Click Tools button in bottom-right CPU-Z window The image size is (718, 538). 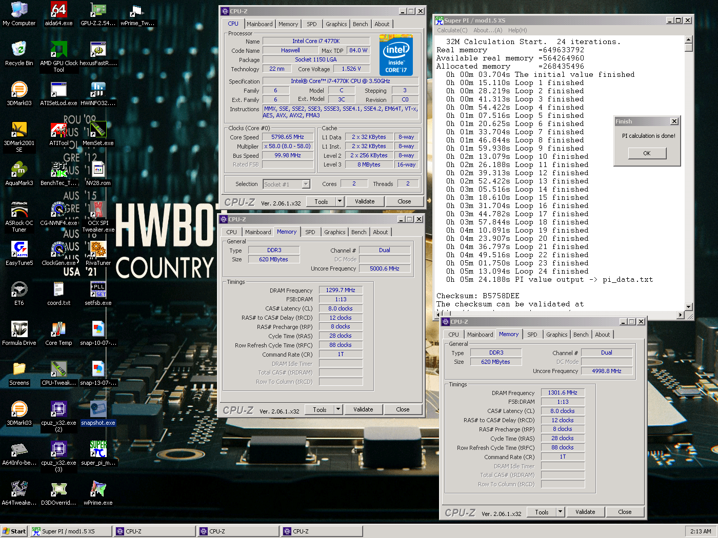[x=542, y=512]
